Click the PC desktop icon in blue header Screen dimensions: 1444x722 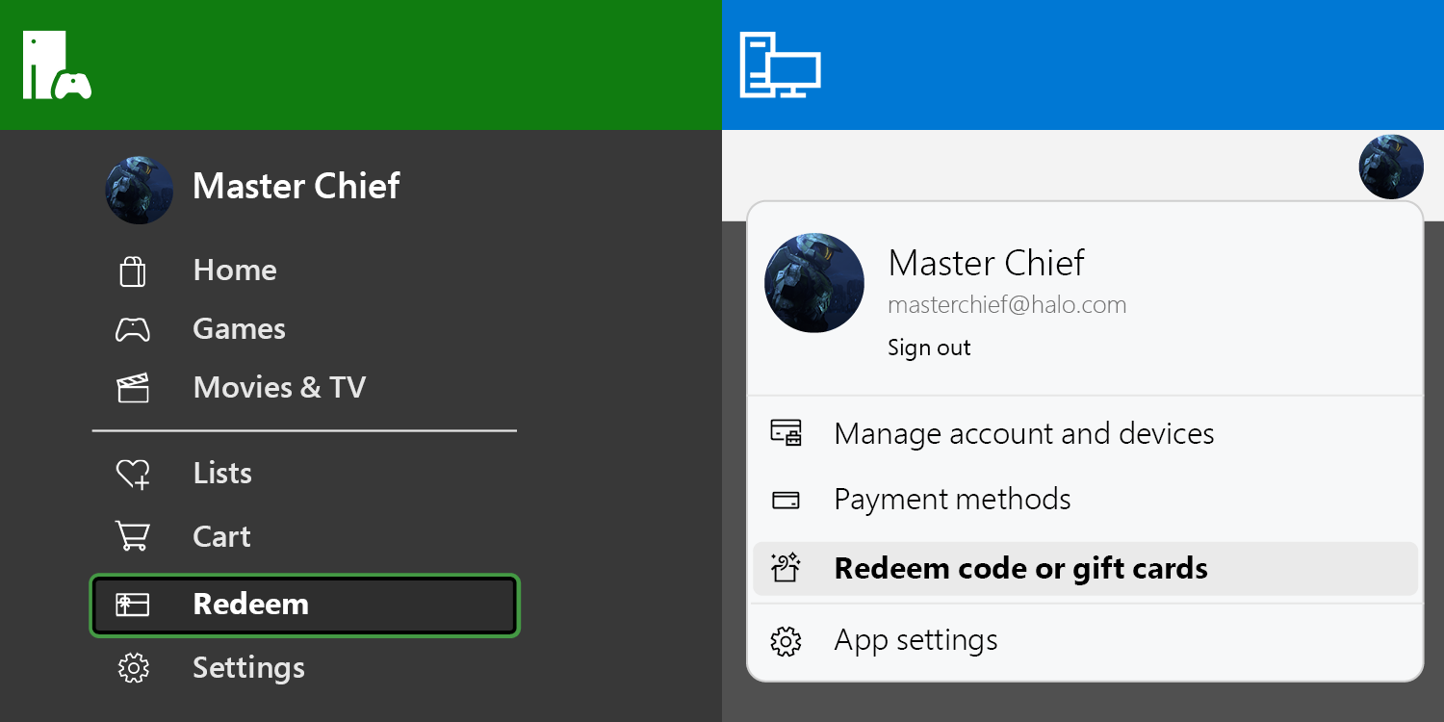pos(779,65)
